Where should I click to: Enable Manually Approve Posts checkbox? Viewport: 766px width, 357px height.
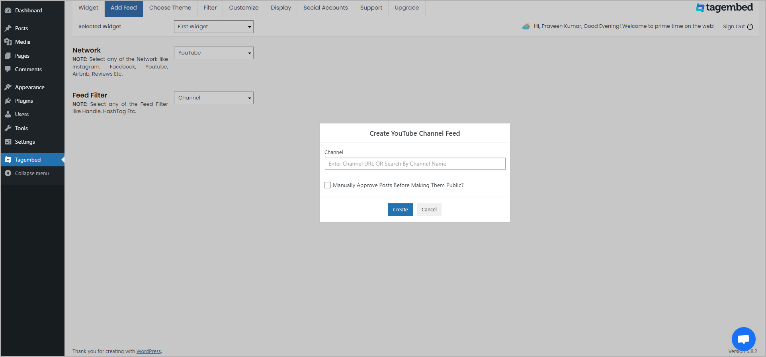(x=328, y=185)
